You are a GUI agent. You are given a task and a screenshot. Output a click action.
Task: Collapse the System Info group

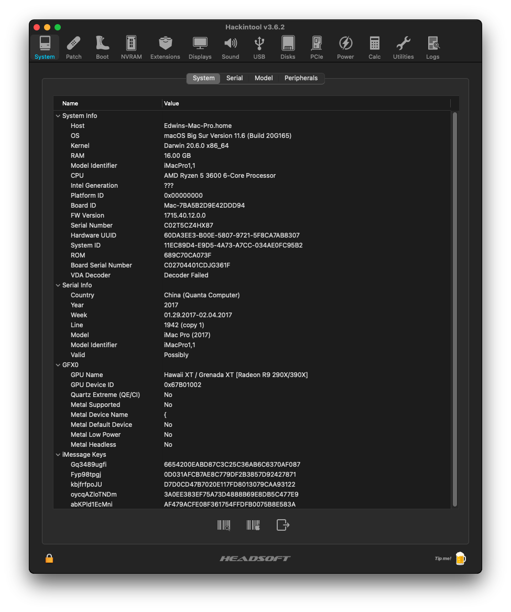click(58, 116)
